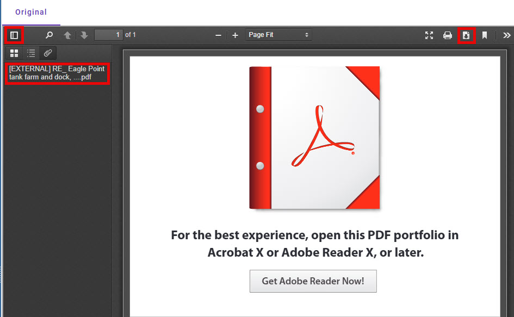The height and width of the screenshot is (317, 514).
Task: Toggle the sidebar panel button
Action: (14, 35)
